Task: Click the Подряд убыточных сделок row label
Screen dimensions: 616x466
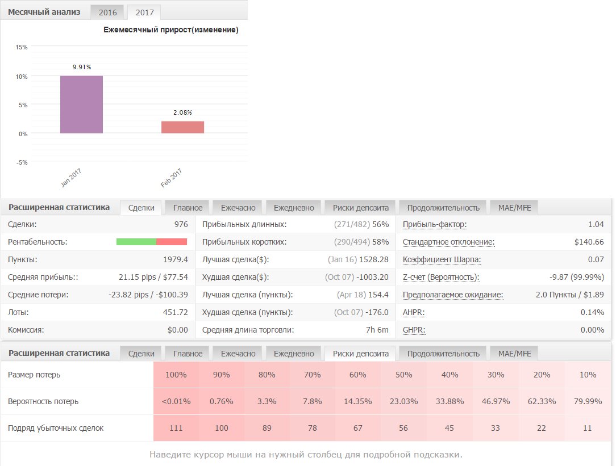Action: (x=56, y=428)
